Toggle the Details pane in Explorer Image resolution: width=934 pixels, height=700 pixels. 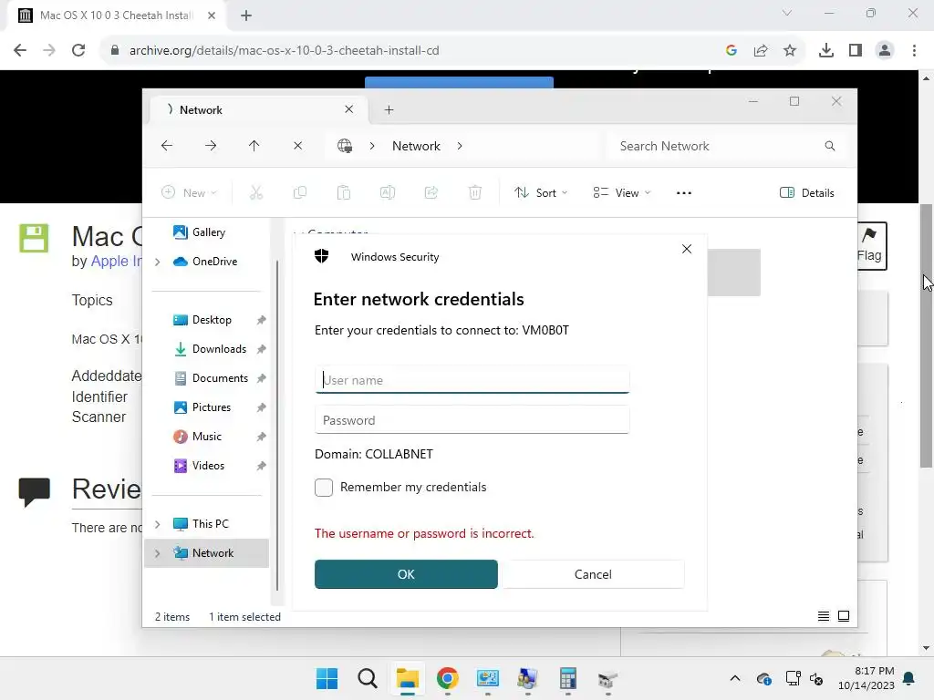pos(806,193)
